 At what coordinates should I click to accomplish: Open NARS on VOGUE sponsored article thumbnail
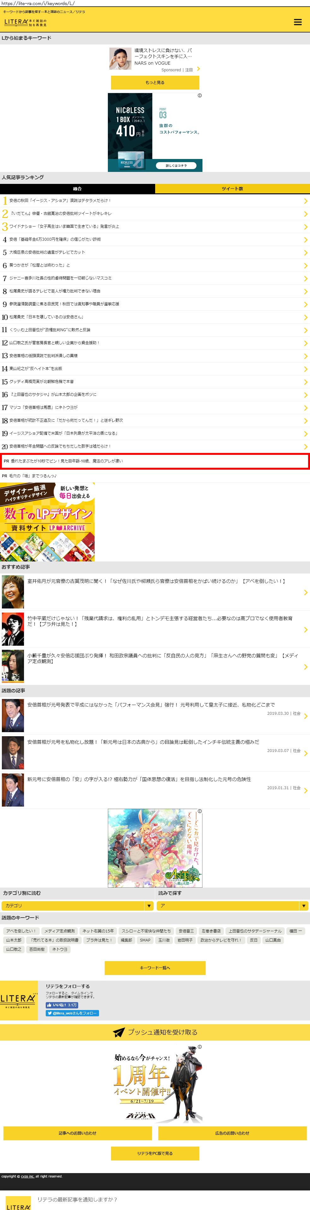point(120,59)
